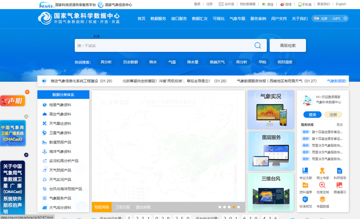This screenshot has height=219, width=360.
Task: Select 卫星气象资料 category
Action: 60,133
